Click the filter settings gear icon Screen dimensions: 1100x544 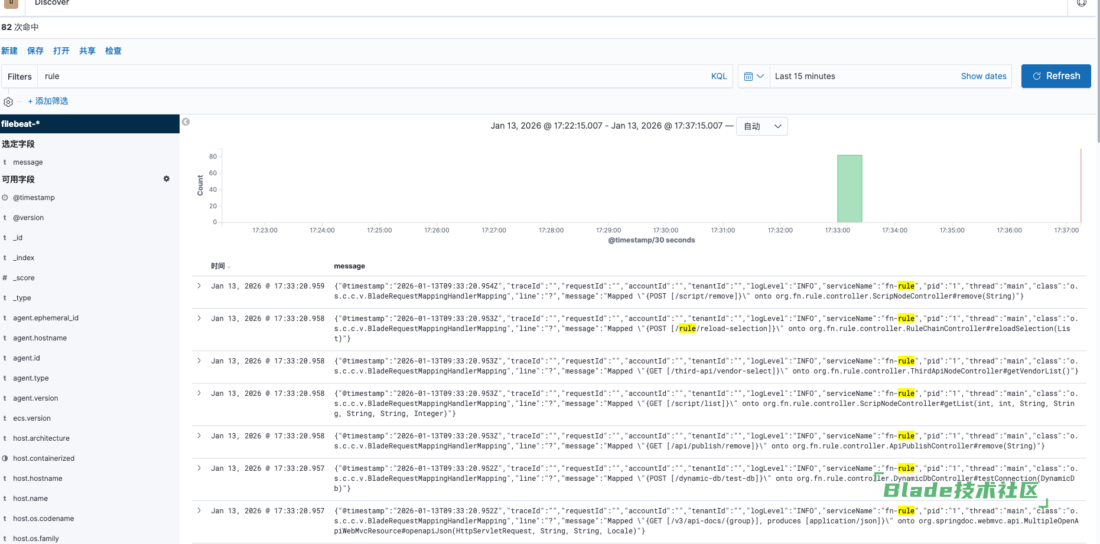tap(8, 102)
